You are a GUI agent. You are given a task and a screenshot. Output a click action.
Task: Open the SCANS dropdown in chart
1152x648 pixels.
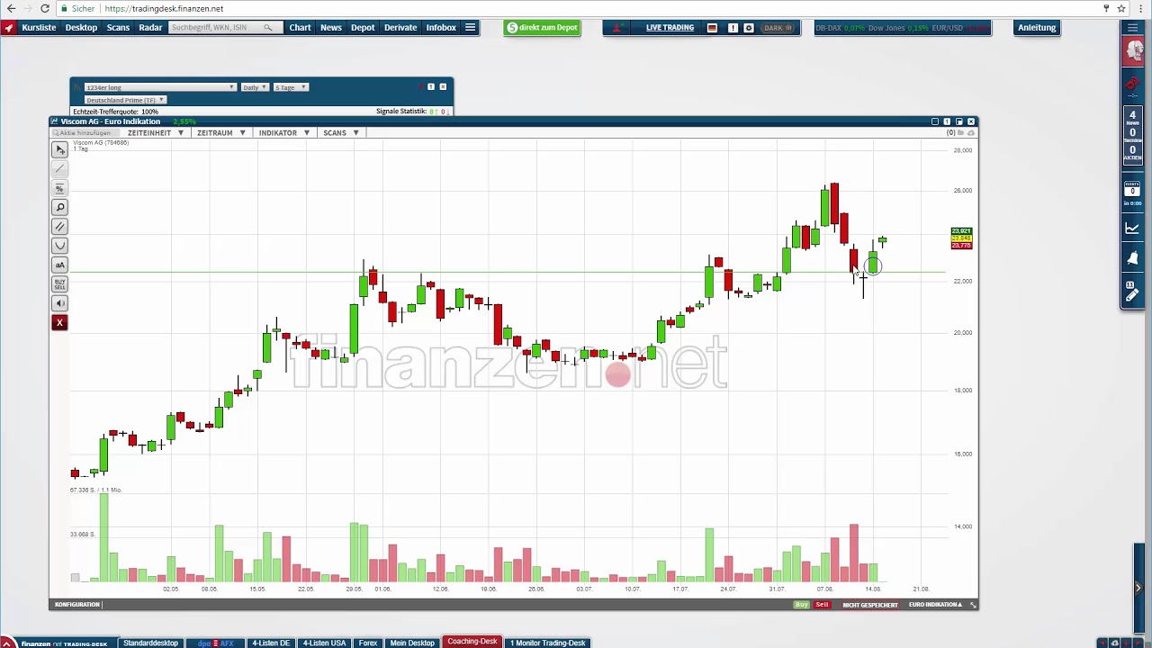coord(341,133)
